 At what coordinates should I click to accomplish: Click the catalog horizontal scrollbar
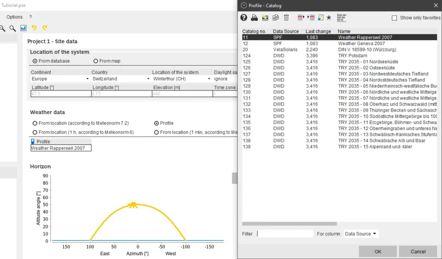pos(289,224)
